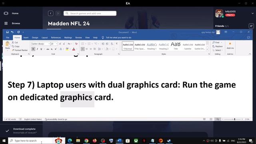Expand the numbered list dropdown
Image resolution: width=256 pixels, height=144 pixels.
click(x=92, y=44)
